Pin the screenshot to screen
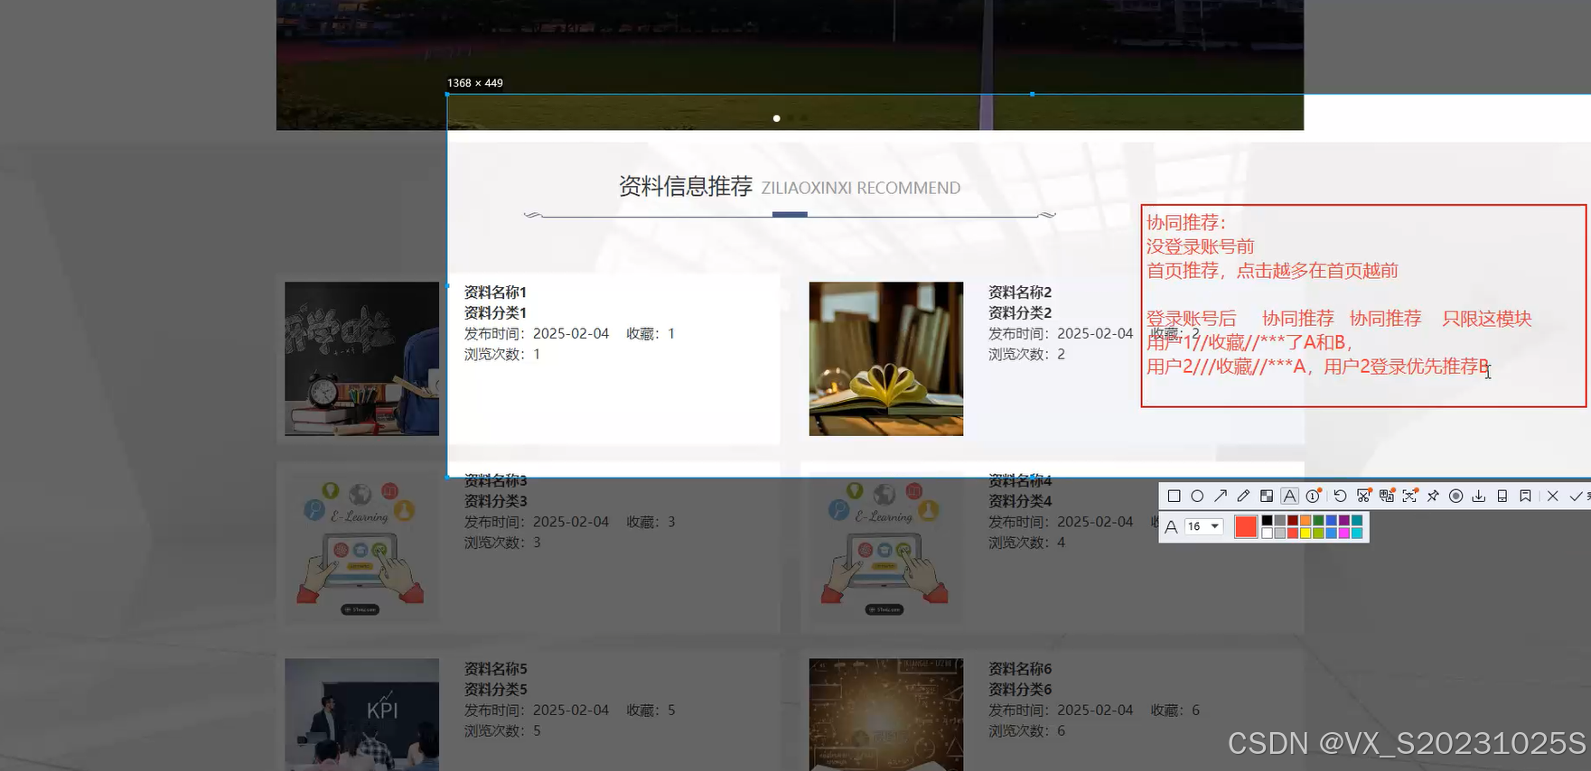 (x=1433, y=497)
